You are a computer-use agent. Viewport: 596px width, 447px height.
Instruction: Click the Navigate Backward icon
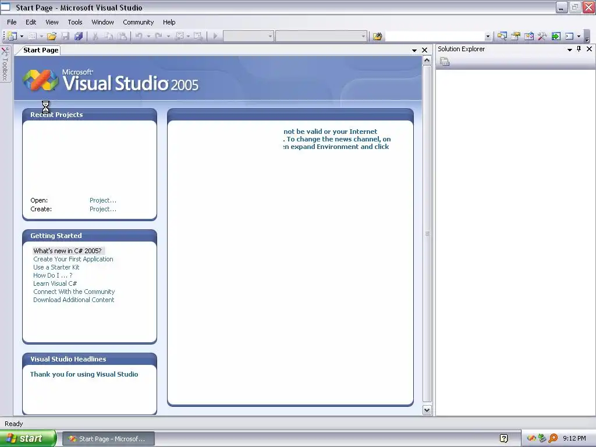click(x=179, y=36)
